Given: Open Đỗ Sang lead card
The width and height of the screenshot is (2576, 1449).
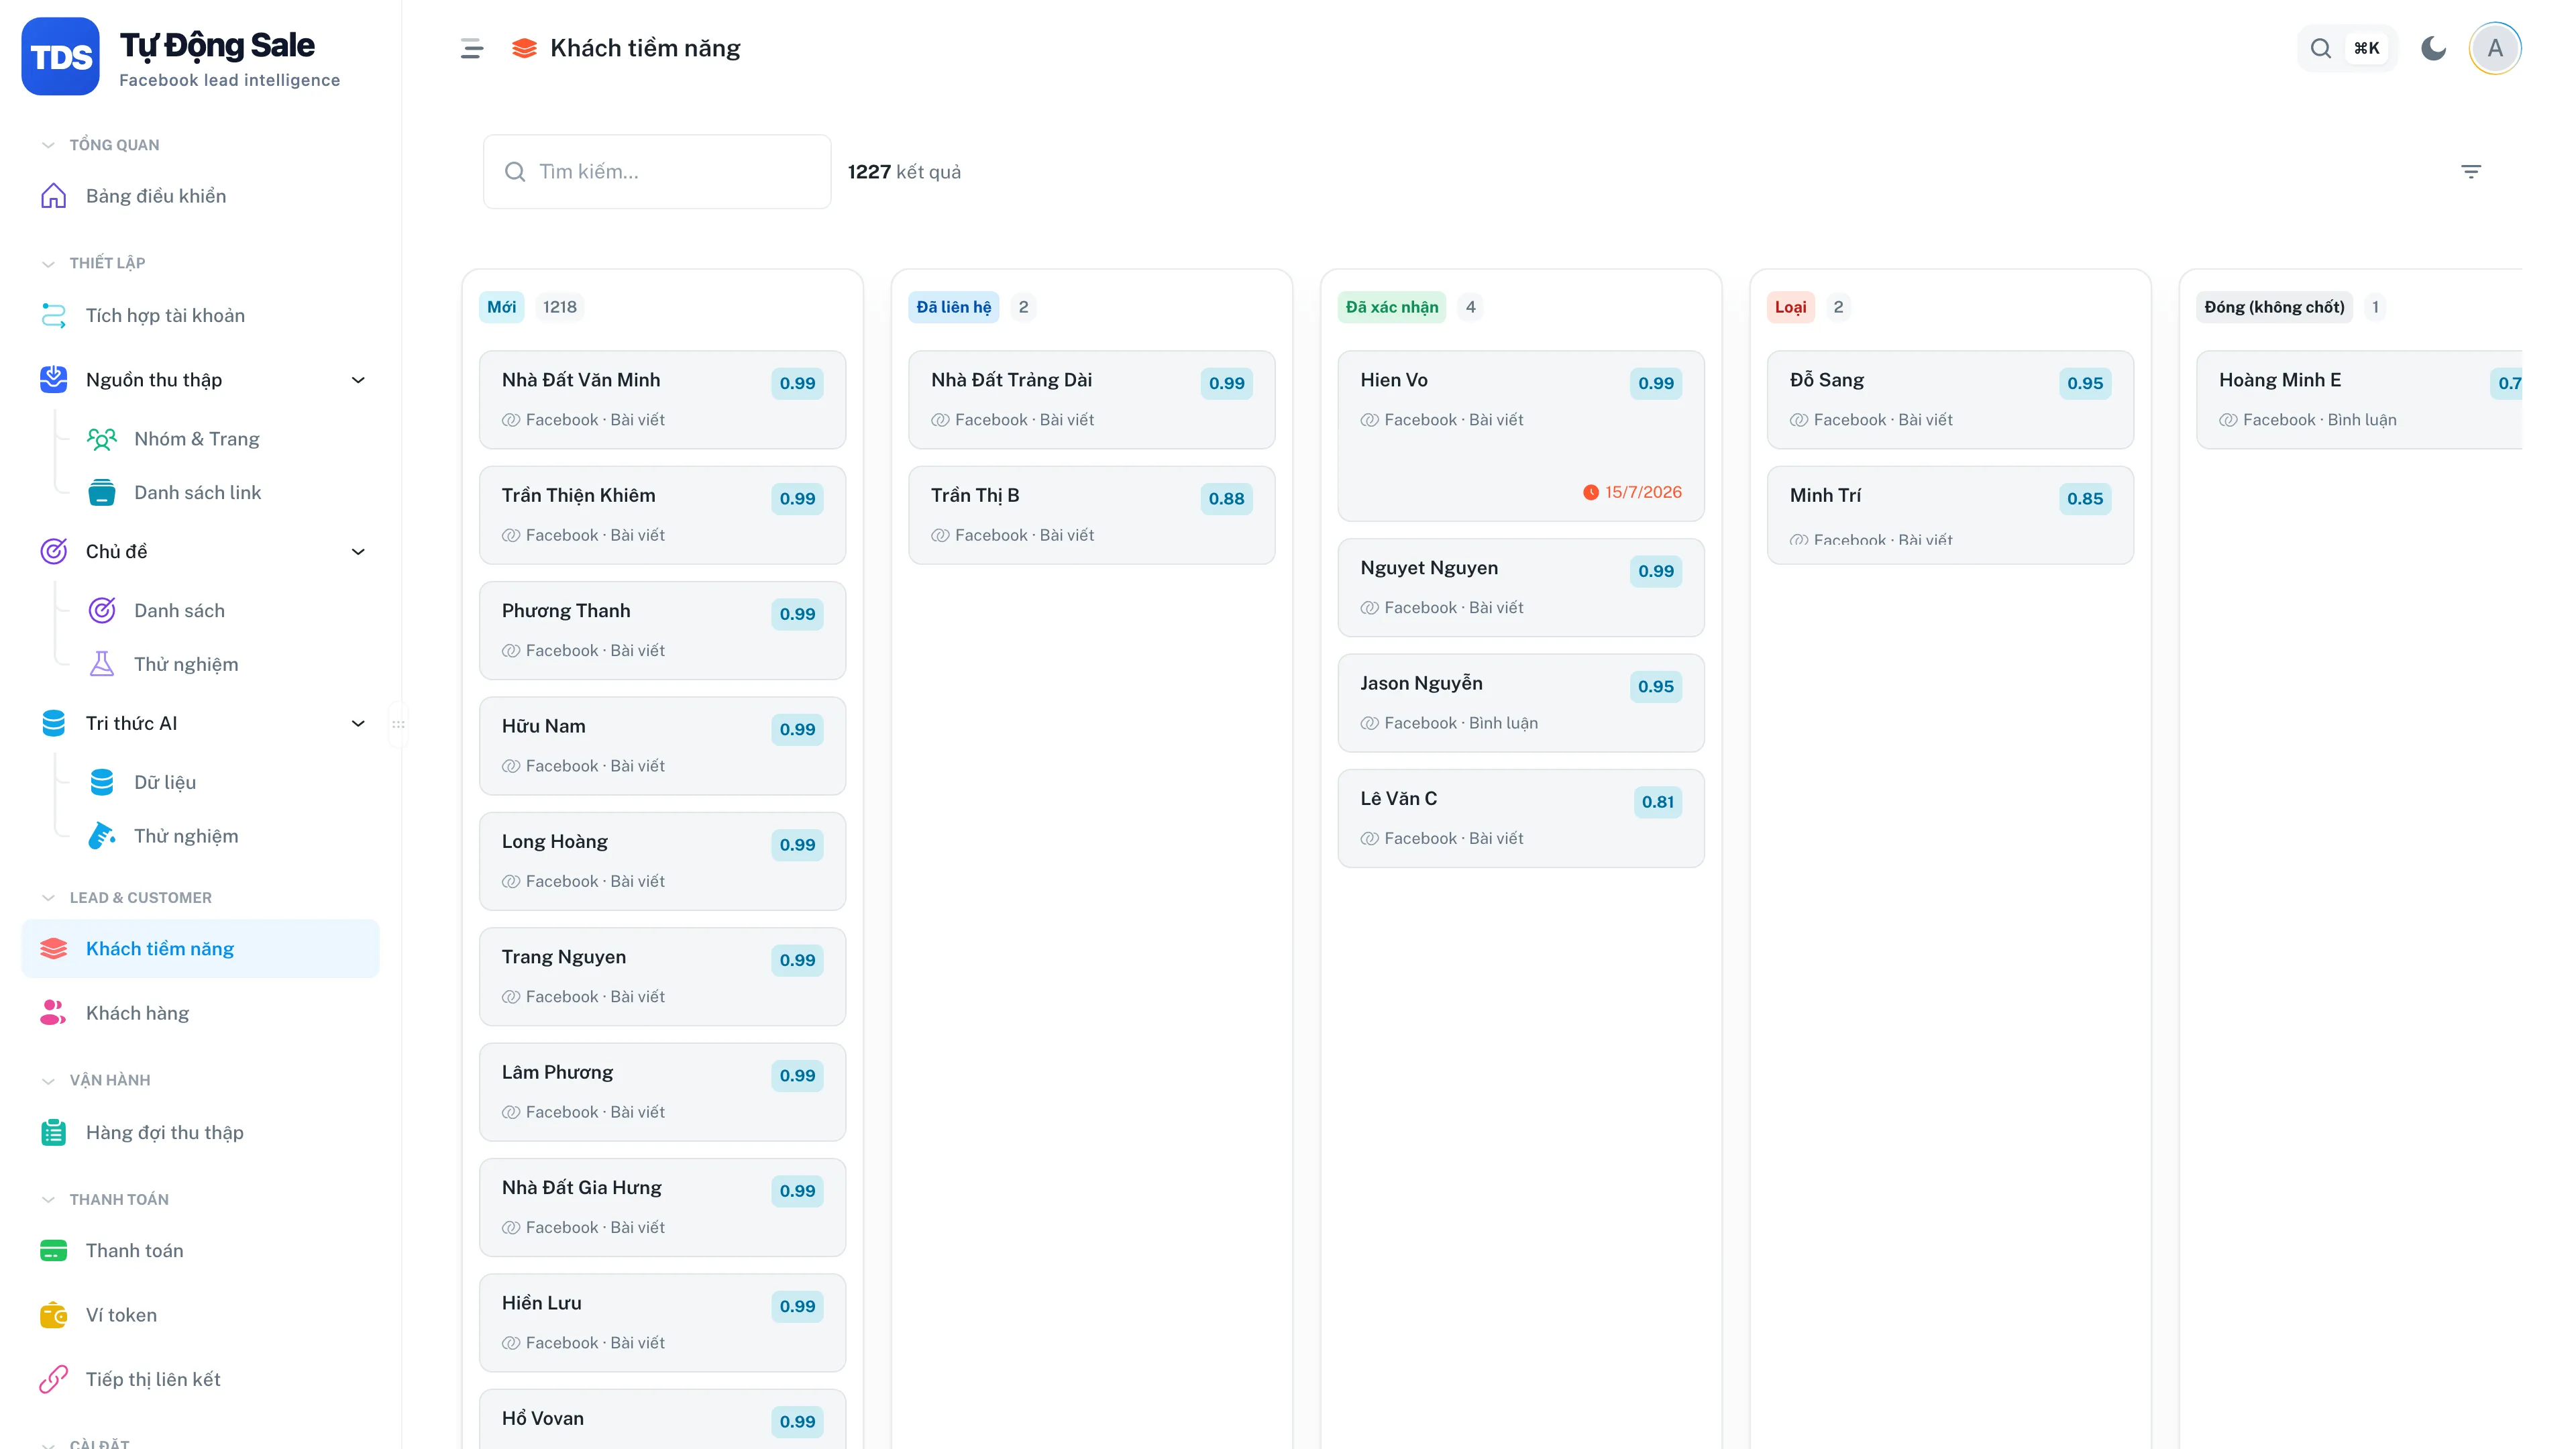Looking at the screenshot, I should click(x=1949, y=399).
